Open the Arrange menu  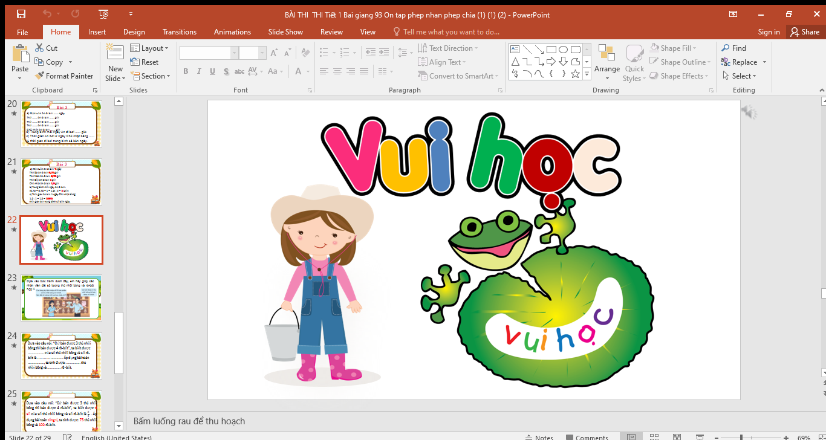606,63
